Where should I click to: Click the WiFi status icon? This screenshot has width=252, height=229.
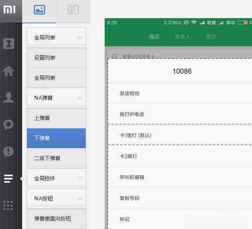pyautogui.click(x=194, y=23)
